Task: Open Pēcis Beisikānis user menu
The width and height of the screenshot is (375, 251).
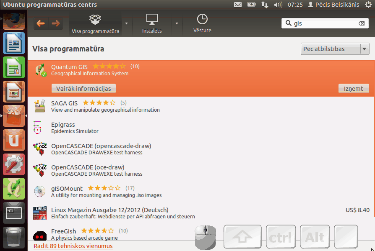Action: click(333, 5)
